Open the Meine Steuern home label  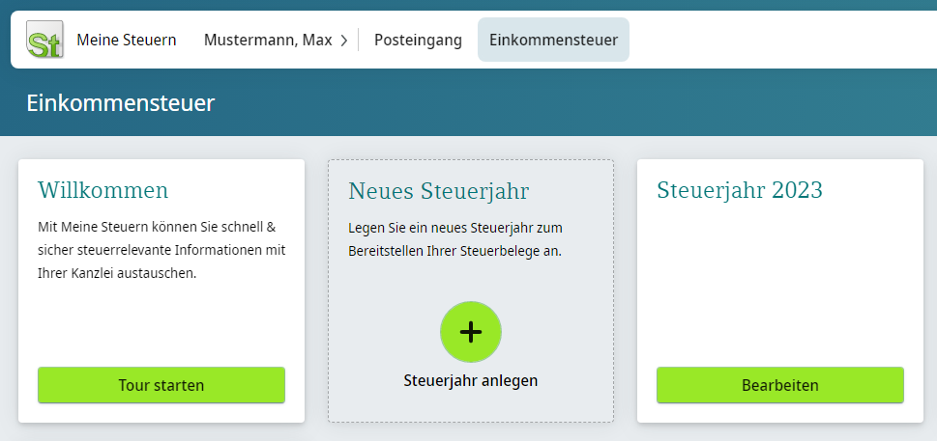pyautogui.click(x=126, y=40)
